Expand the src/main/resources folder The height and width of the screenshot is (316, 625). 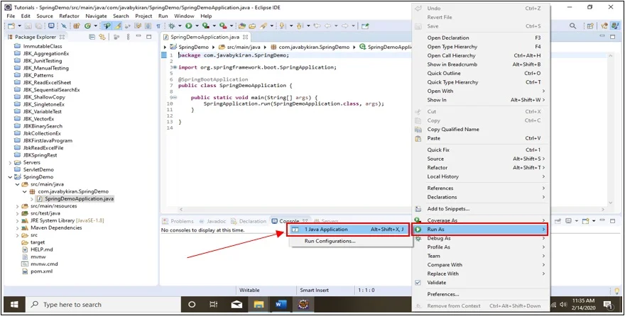click(17, 206)
